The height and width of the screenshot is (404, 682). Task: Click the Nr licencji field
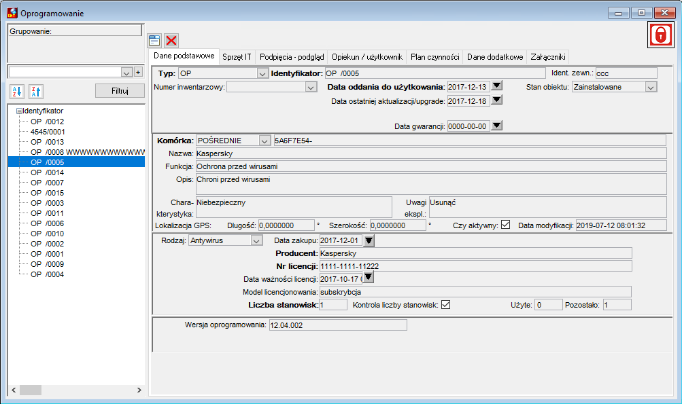475,266
